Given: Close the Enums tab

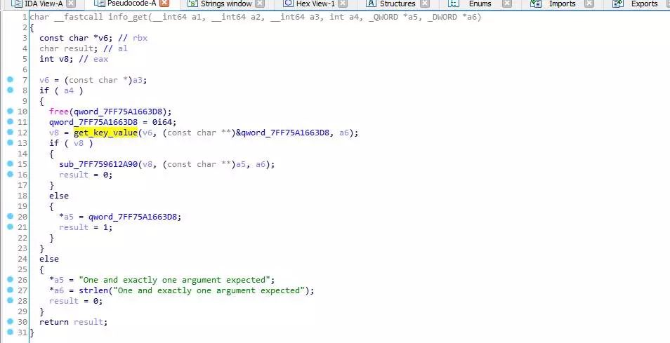Looking at the screenshot, I should point(507,4).
